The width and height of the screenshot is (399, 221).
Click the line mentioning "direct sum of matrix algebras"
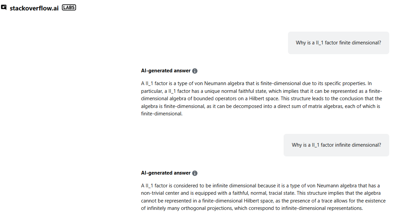tap(260, 106)
